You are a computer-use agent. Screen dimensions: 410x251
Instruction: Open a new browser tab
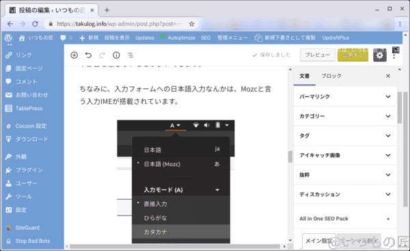[107, 10]
